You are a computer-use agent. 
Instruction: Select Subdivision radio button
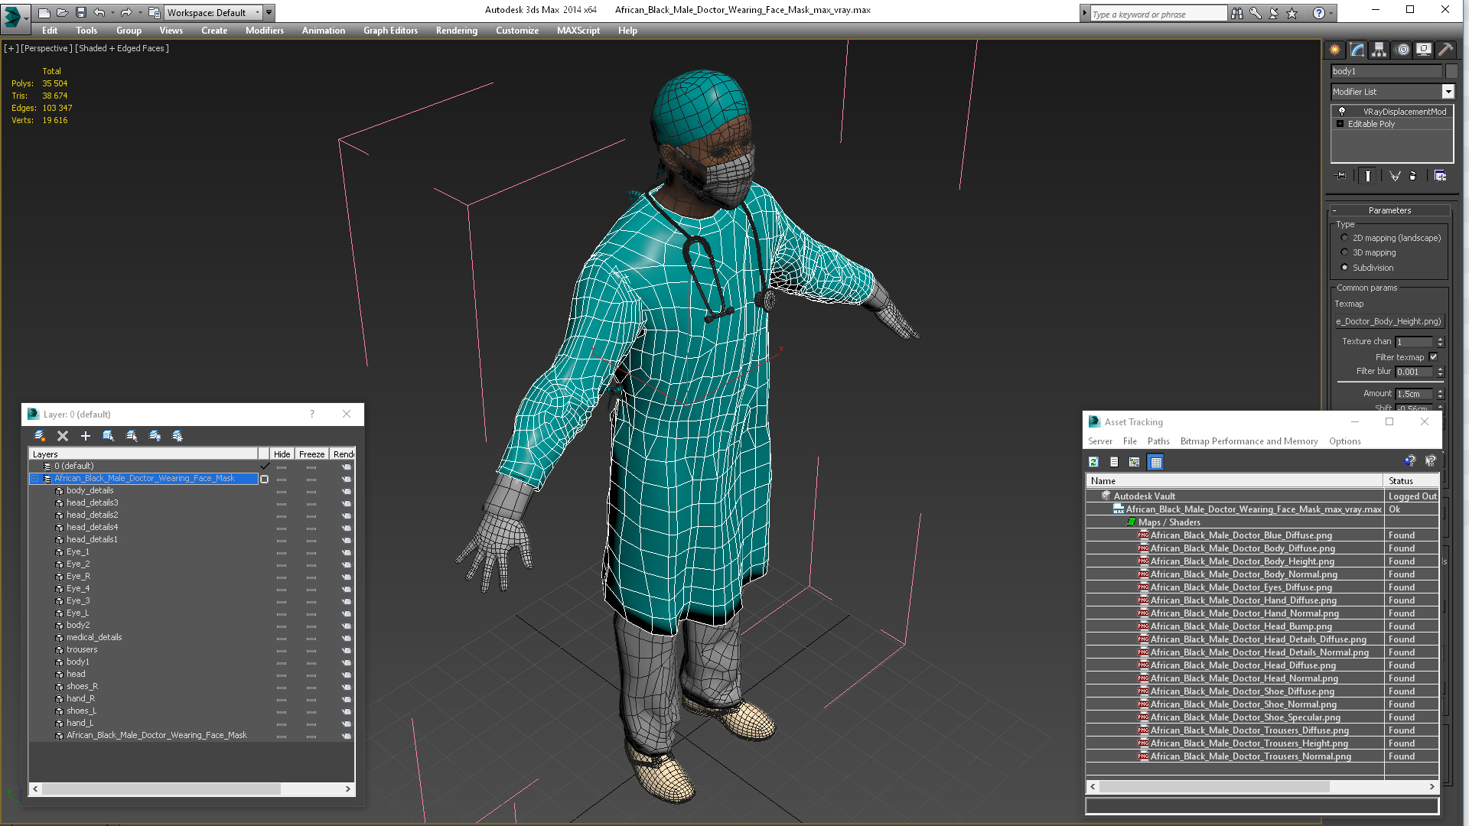pos(1344,268)
